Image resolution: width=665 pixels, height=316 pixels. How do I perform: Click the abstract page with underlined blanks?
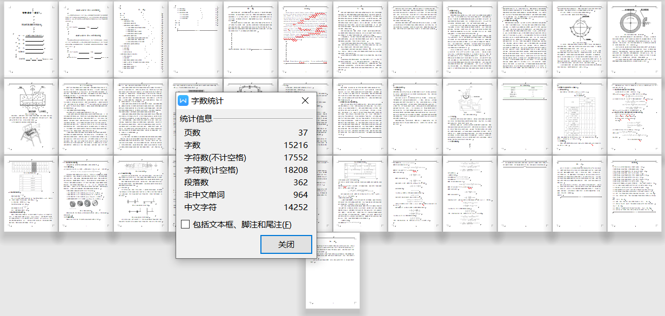click(x=86, y=38)
